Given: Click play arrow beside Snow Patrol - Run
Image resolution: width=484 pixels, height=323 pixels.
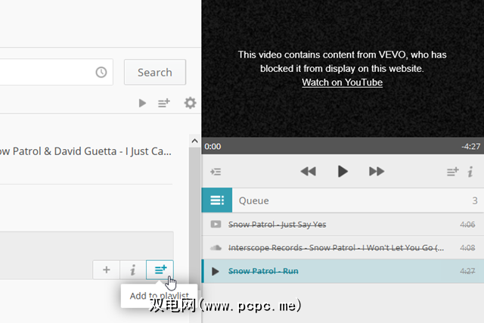Looking at the screenshot, I should (x=216, y=272).
